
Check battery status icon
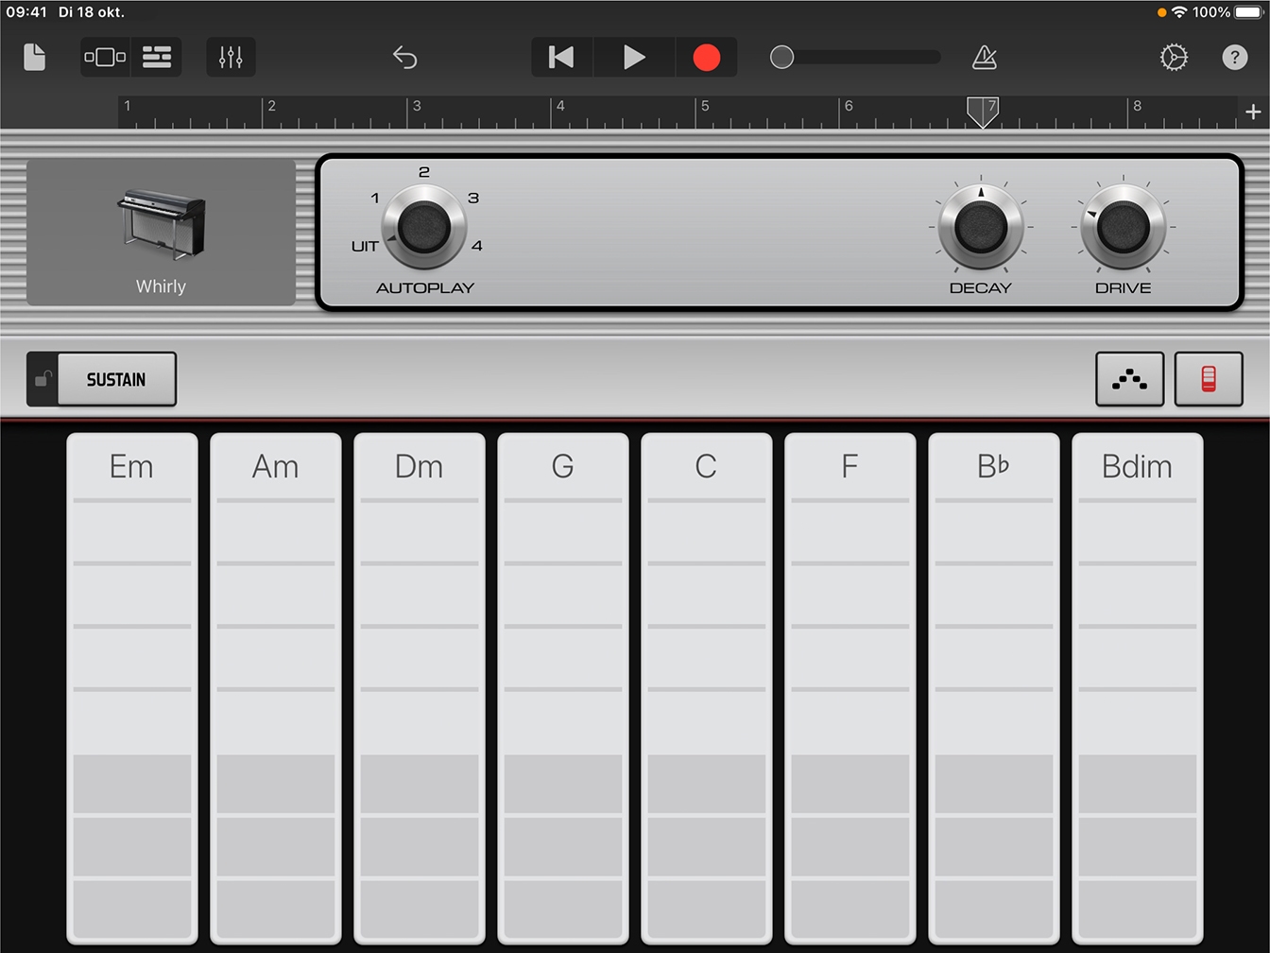(x=1247, y=12)
